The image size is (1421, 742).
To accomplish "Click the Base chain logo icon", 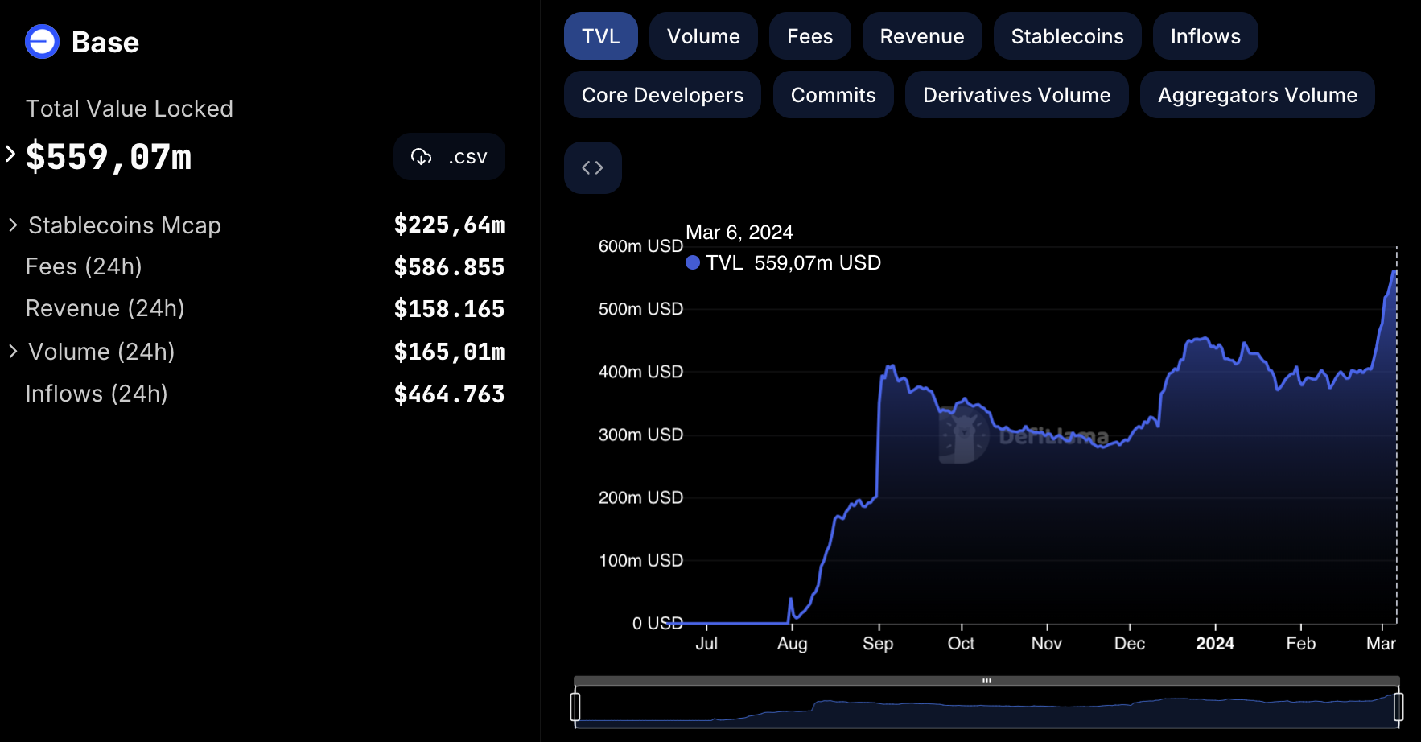I will [43, 42].
